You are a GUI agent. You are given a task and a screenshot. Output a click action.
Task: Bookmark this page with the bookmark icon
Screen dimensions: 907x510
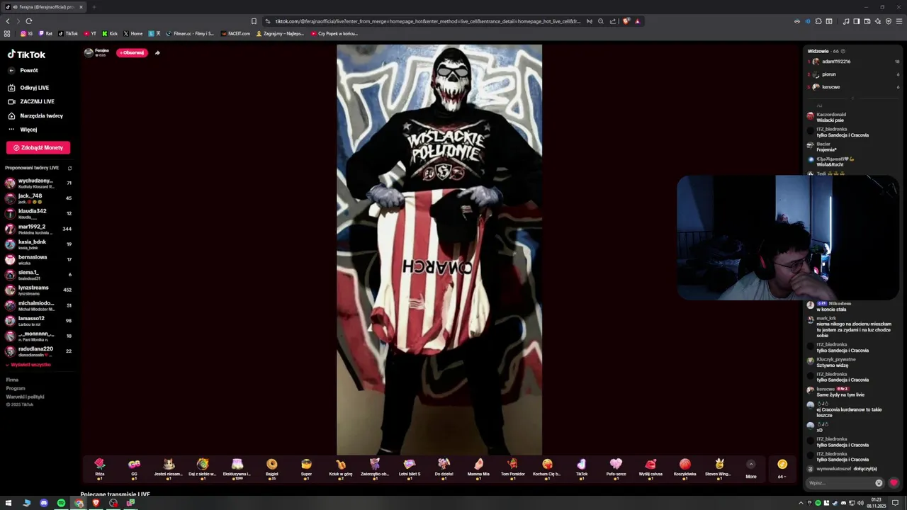pyautogui.click(x=254, y=21)
